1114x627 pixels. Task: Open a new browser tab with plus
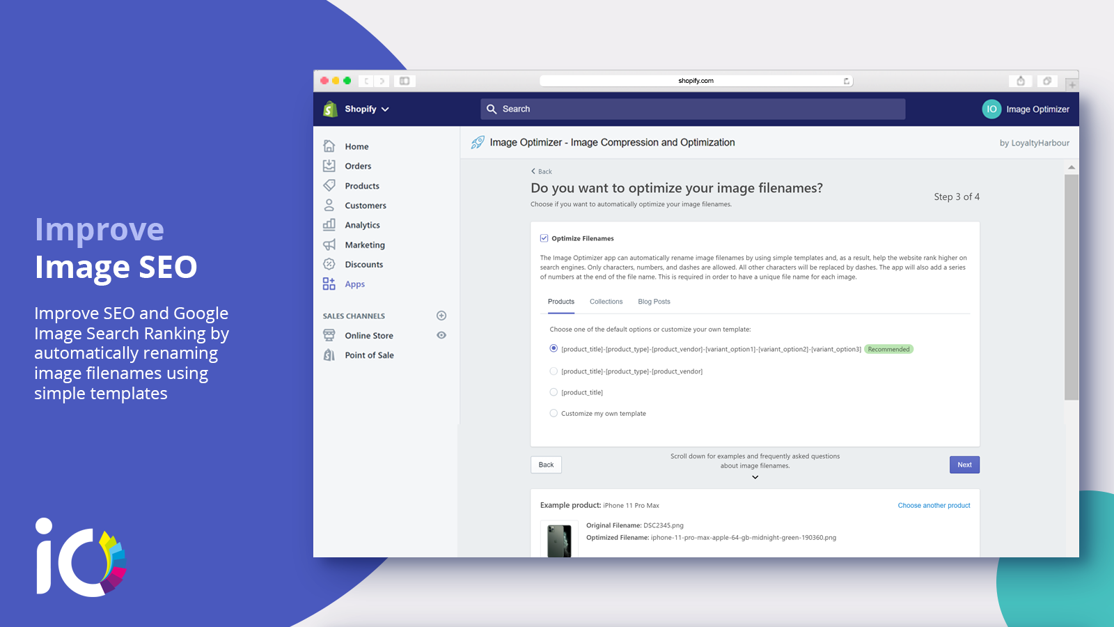coord(1072,85)
